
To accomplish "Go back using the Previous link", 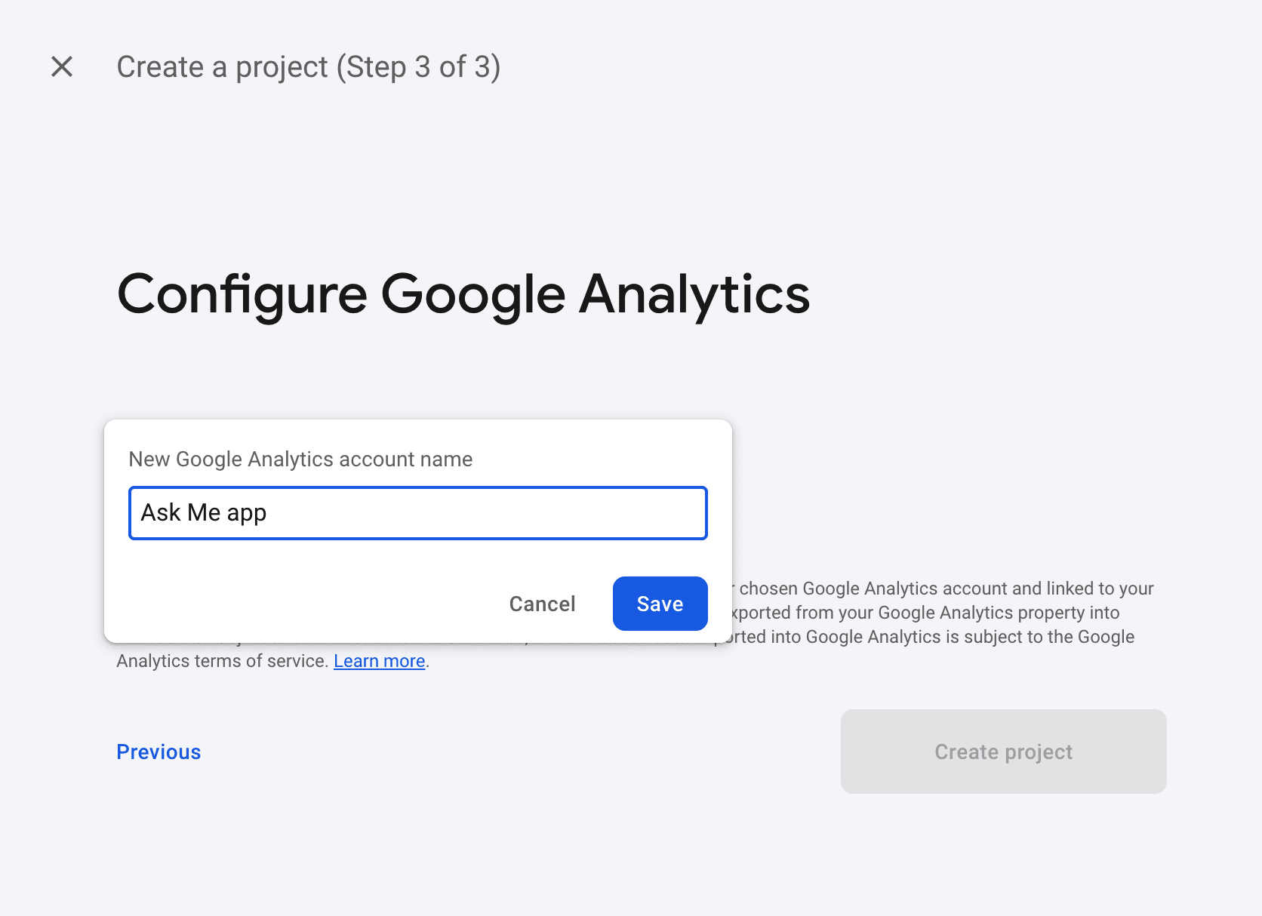I will (158, 752).
